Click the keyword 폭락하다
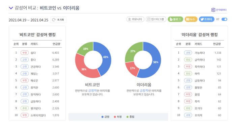Viewport: 236px width, 123px height. pos(200,67)
